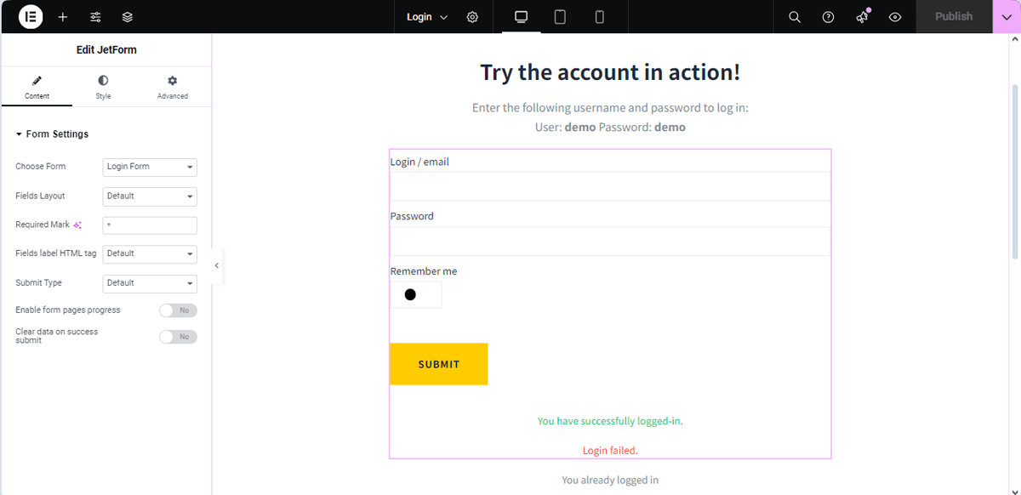Screen dimensions: 1021x495
Task: Open the Elementor logo menu
Action: tap(30, 16)
